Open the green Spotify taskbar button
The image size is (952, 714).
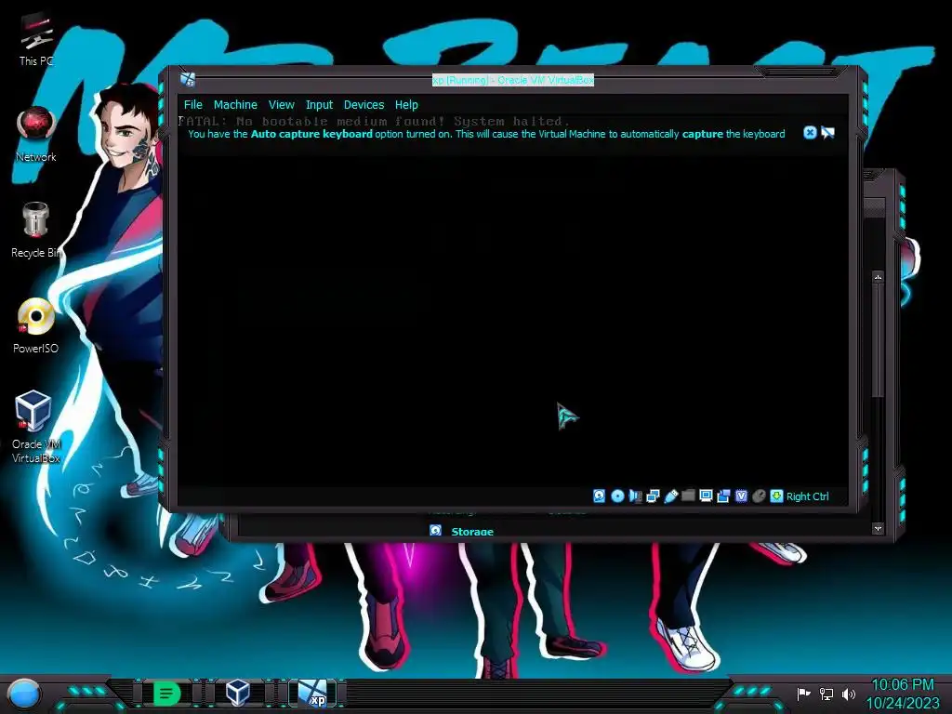(x=167, y=693)
